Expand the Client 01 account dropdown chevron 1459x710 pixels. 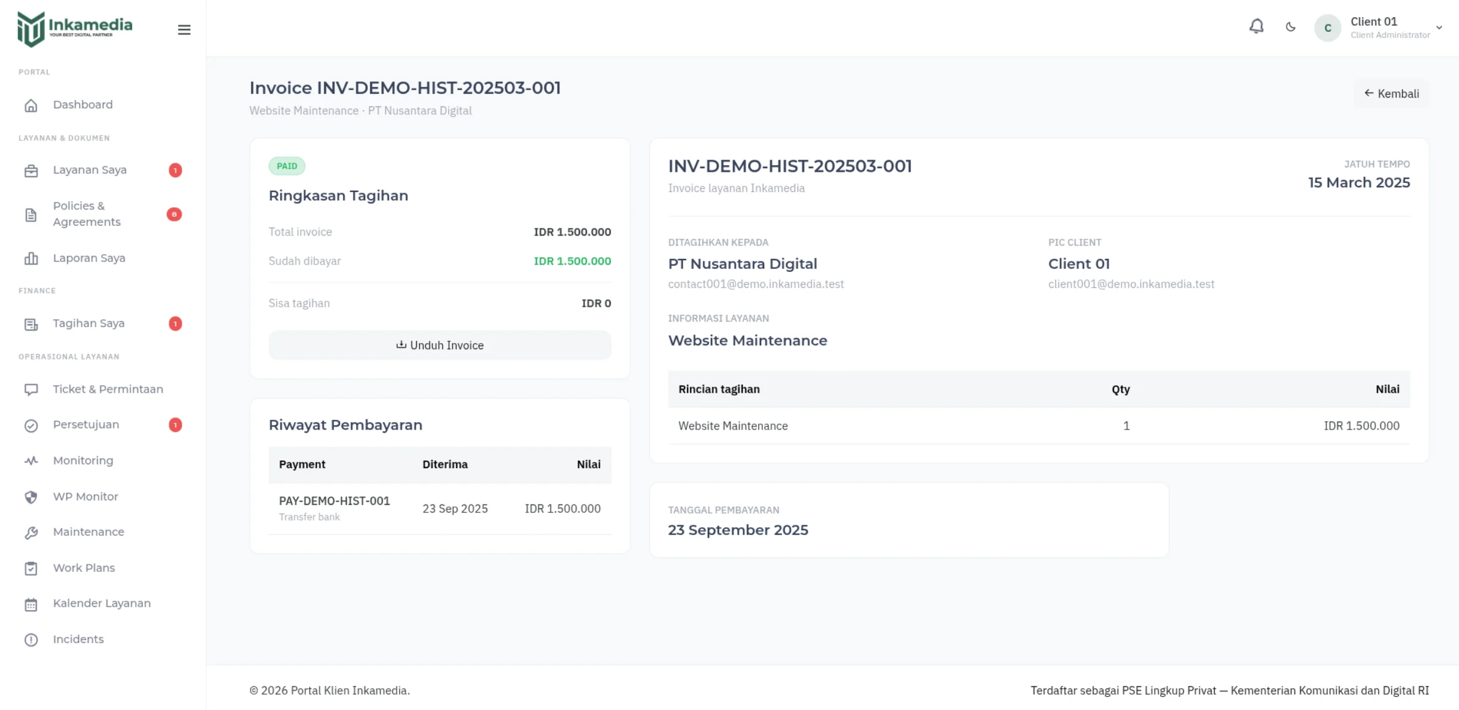[1439, 28]
